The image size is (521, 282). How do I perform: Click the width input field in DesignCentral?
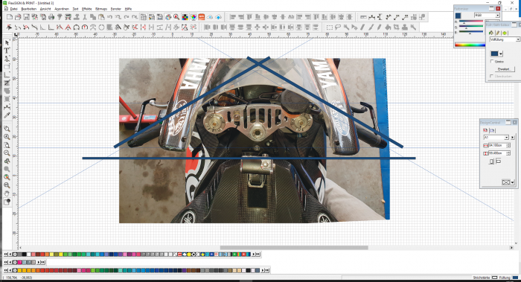pos(497,145)
